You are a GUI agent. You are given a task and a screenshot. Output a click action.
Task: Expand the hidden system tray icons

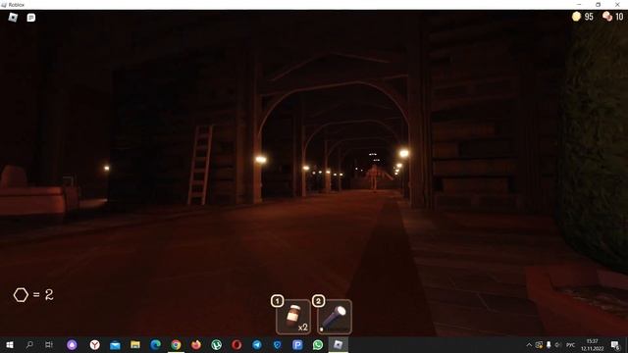(x=529, y=344)
